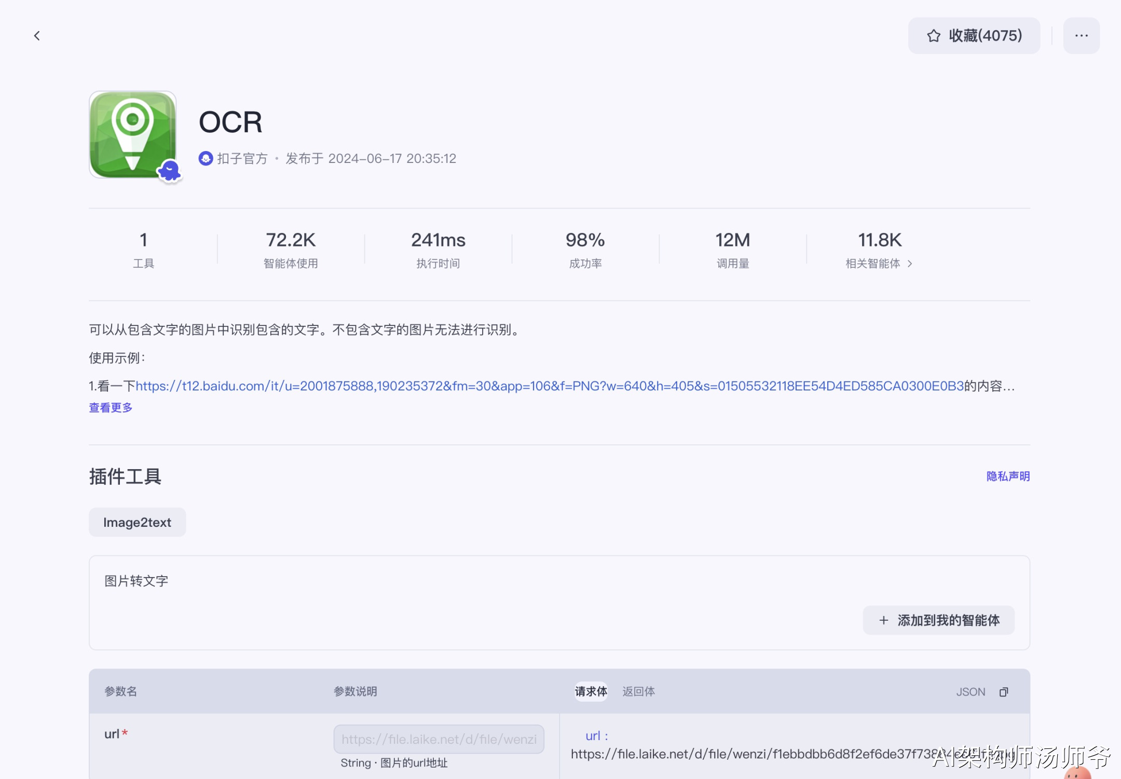Image resolution: width=1121 pixels, height=779 pixels.
Task: Click the 扣子官方 publisher avatar icon
Action: coord(206,158)
